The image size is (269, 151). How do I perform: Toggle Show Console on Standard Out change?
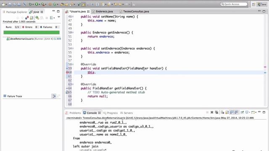coord(232,112)
